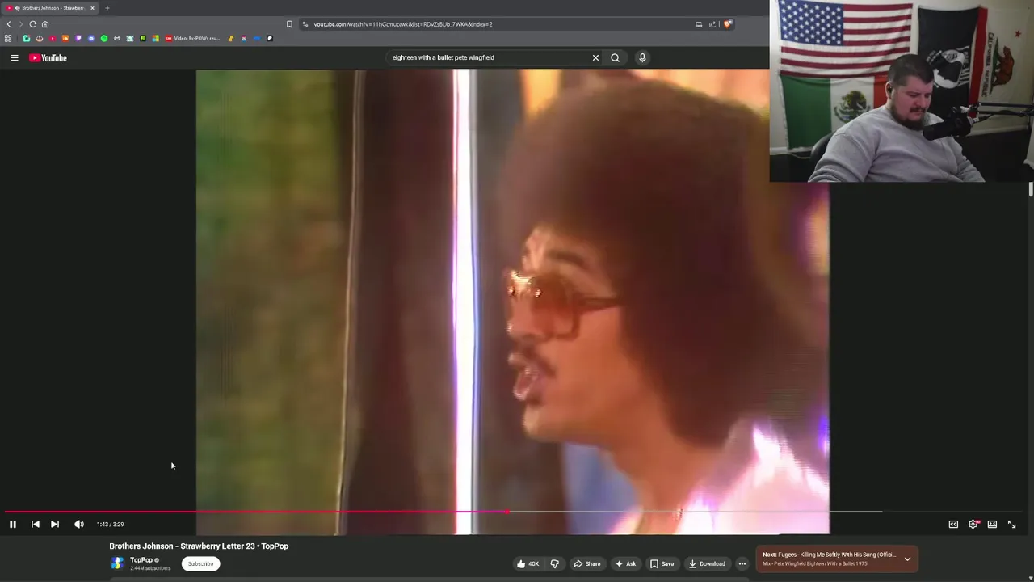Open the Microsoft colored-squares bookmark
The height and width of the screenshot is (582, 1034).
point(156,38)
